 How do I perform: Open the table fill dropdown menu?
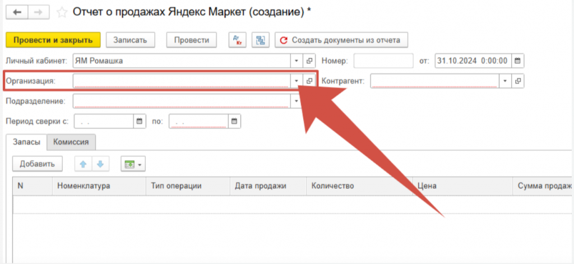pos(133,164)
